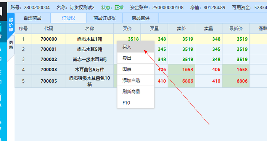Select the 报价牌 vertical side tab
267x141 pixels.
pyautogui.click(x=11, y=25)
